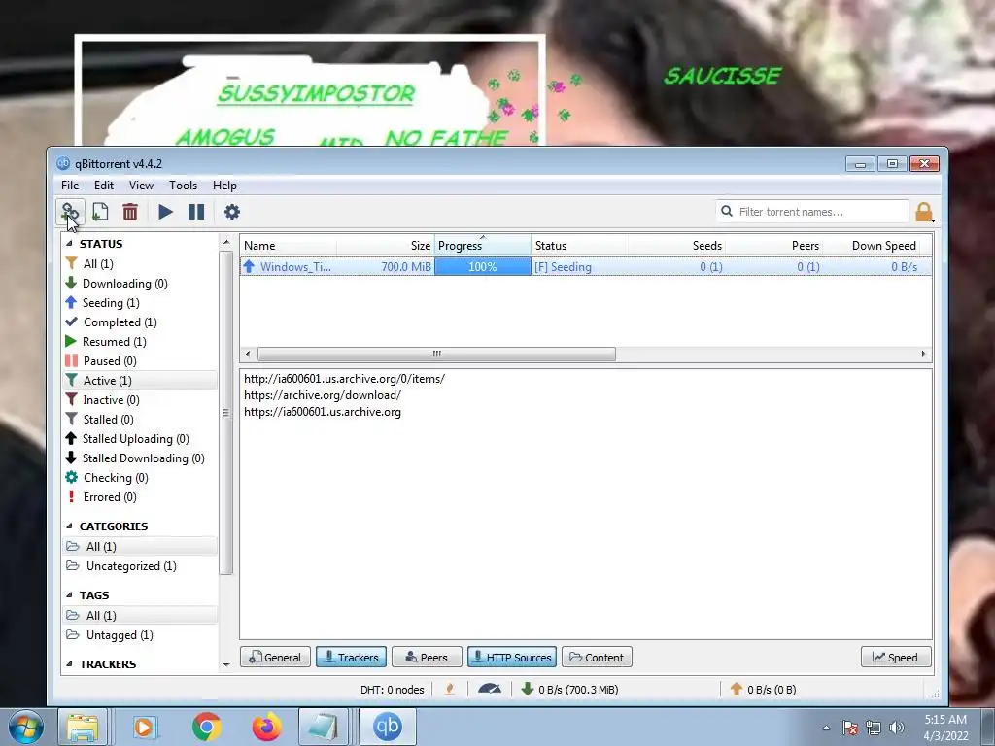This screenshot has height=746, width=995.
Task: Click the search magnifier icon in filter box
Action: 727,211
